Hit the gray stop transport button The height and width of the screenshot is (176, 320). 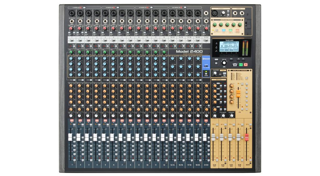click(x=235, y=65)
